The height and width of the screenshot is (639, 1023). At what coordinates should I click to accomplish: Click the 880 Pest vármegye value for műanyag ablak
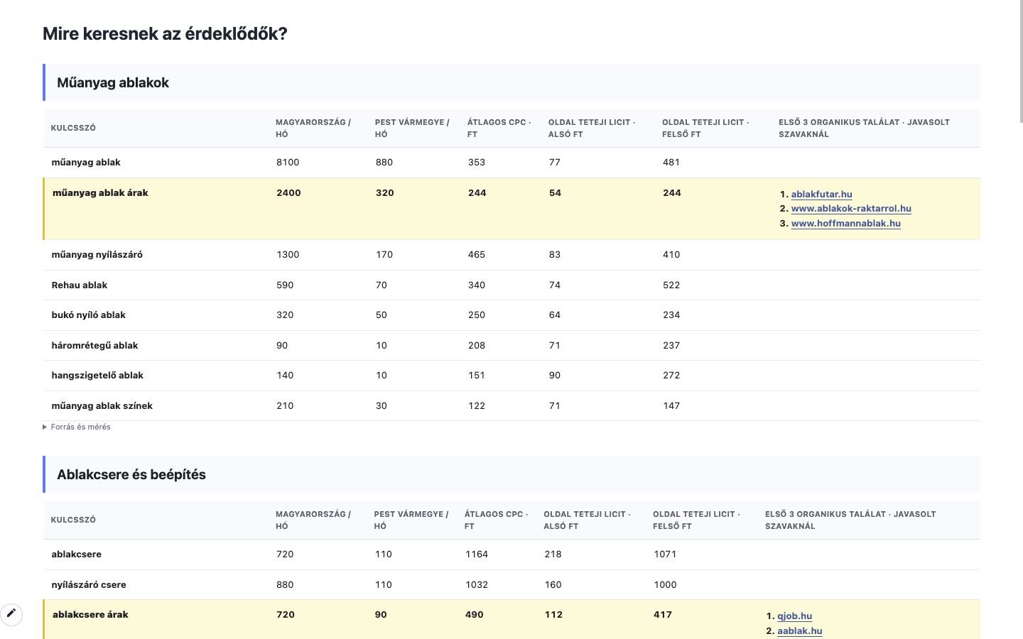[384, 162]
